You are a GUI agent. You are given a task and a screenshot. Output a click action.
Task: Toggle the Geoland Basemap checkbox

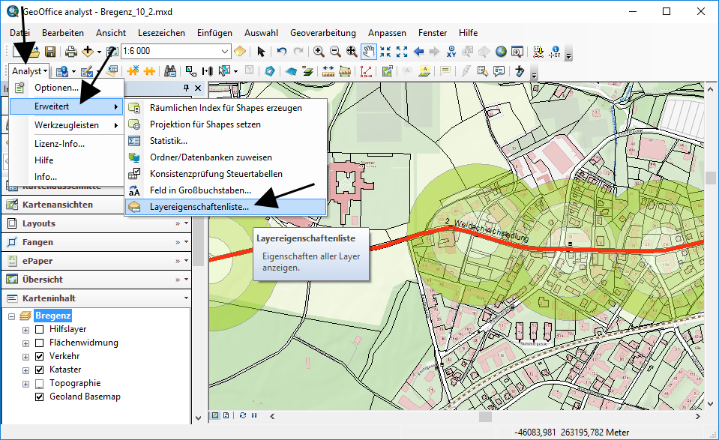coord(40,397)
